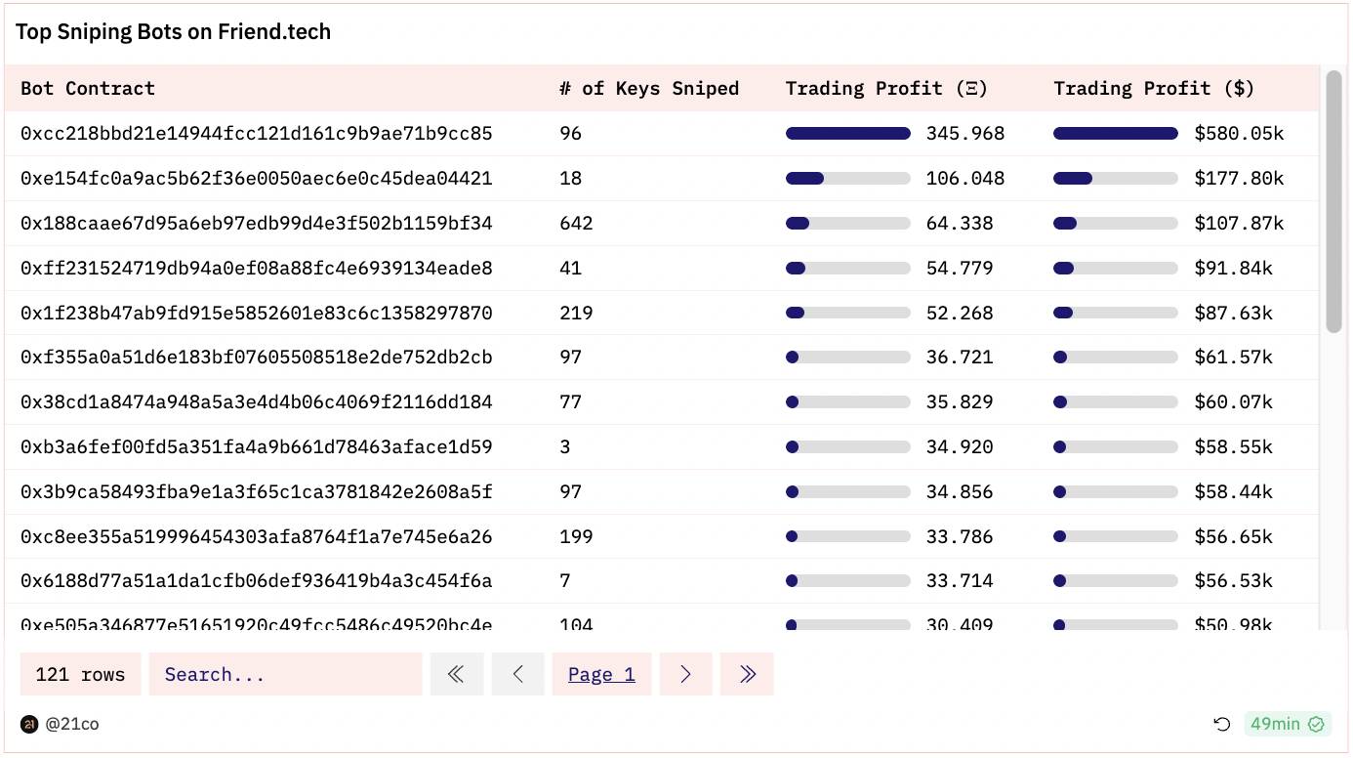
Task: Click the keys sniped value 199
Action: point(576,536)
